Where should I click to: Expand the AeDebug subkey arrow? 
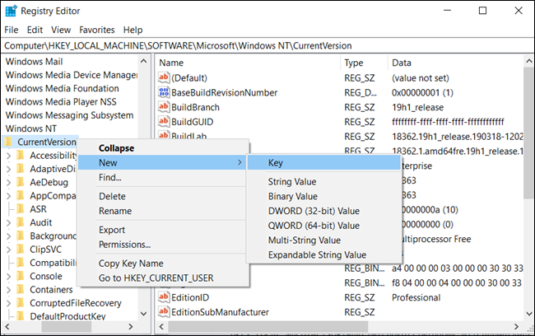(x=9, y=182)
